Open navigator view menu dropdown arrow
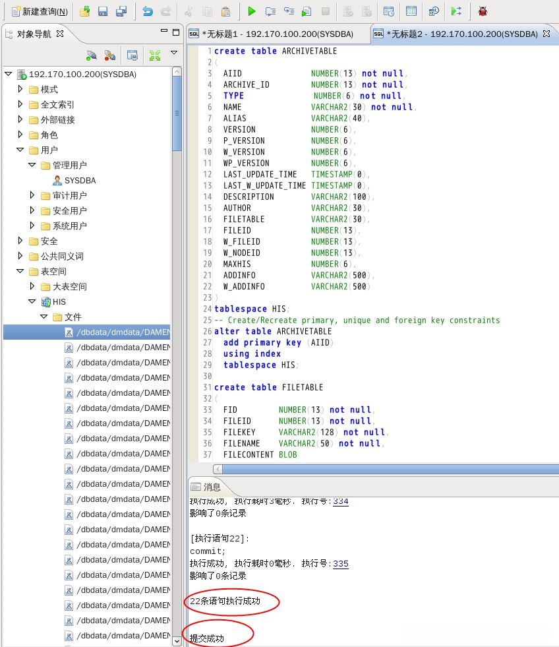 174,53
